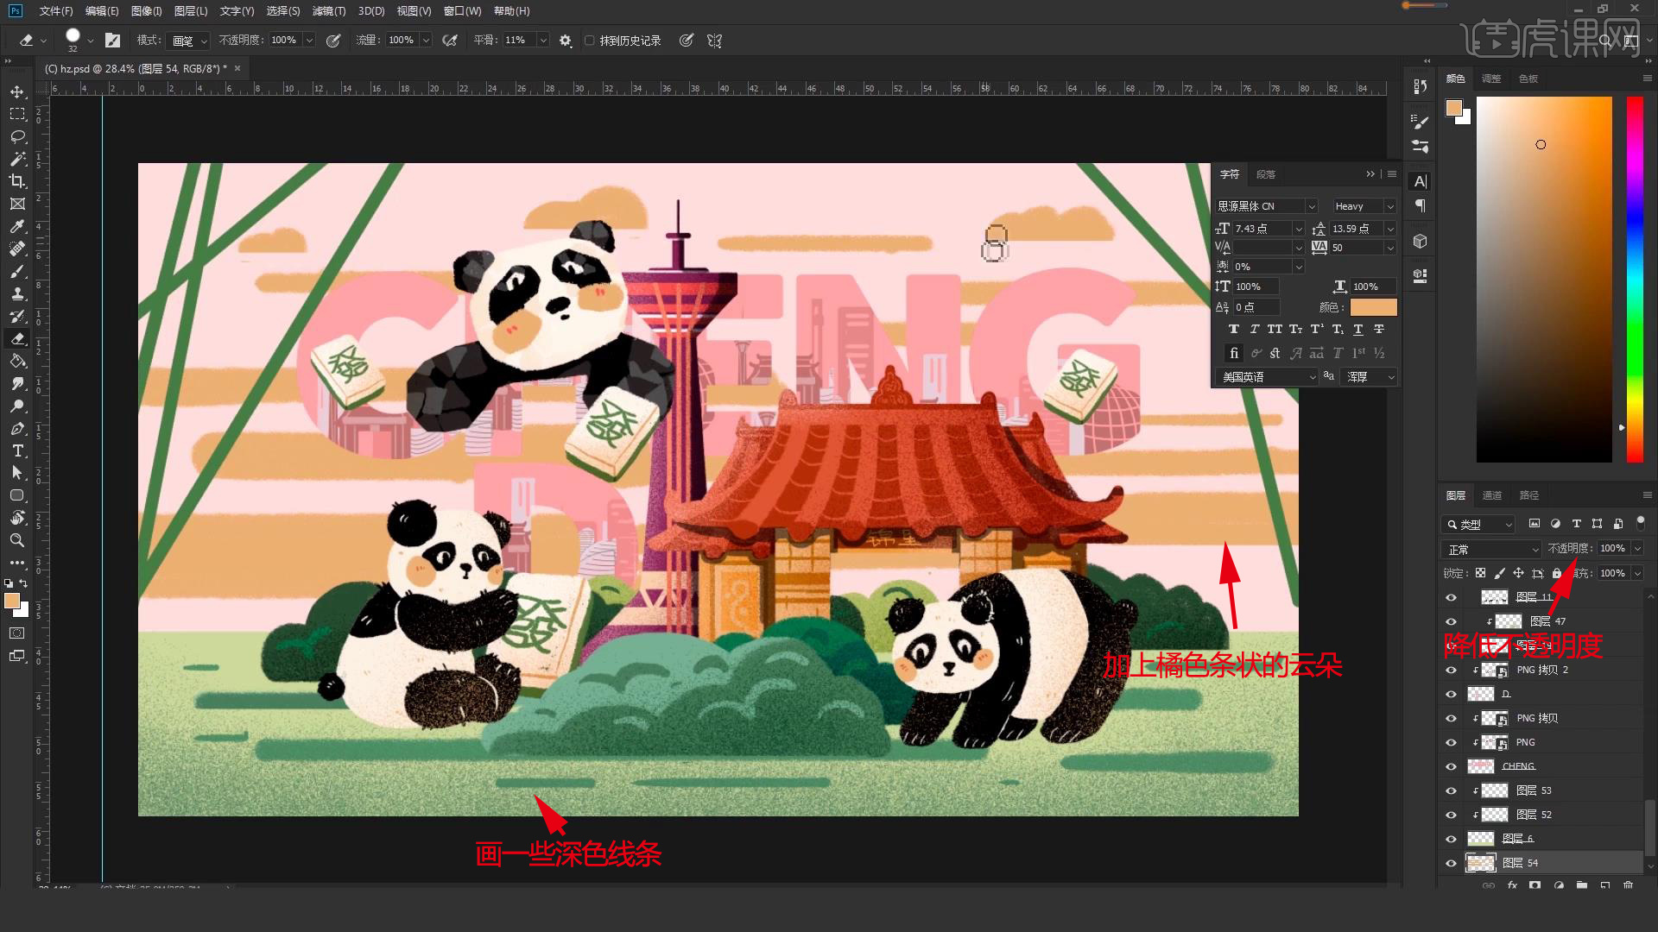Switch to the 通道 tab in Layers panel

[x=1491, y=494]
